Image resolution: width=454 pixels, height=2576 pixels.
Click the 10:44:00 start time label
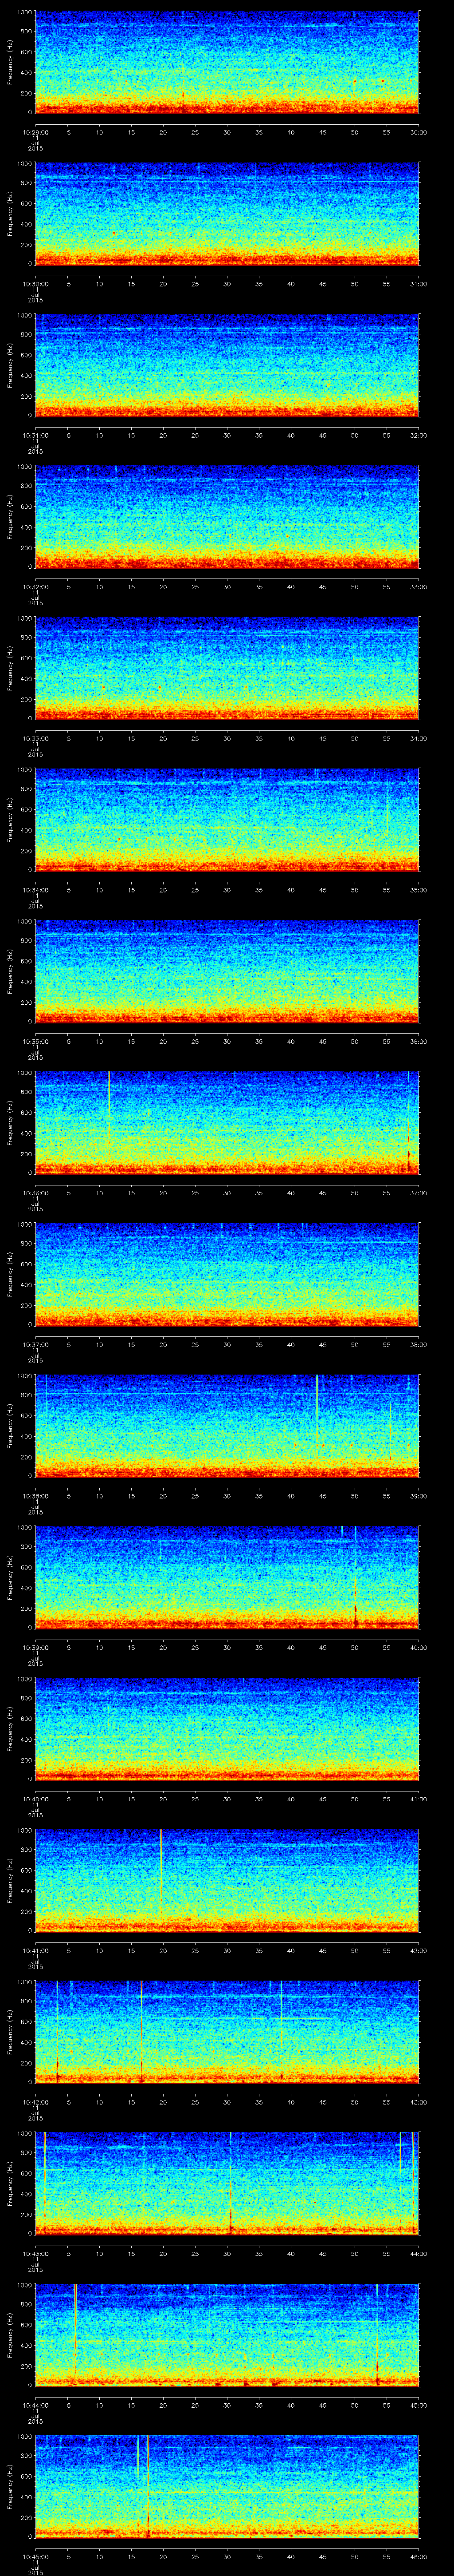point(35,2405)
